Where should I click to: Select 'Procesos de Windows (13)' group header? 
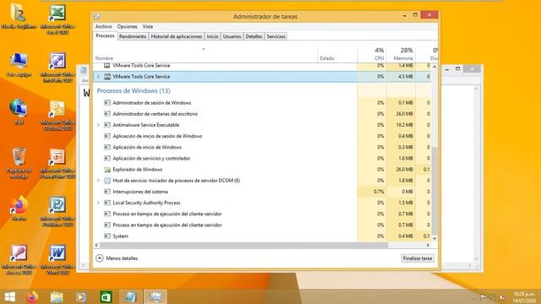tap(134, 90)
